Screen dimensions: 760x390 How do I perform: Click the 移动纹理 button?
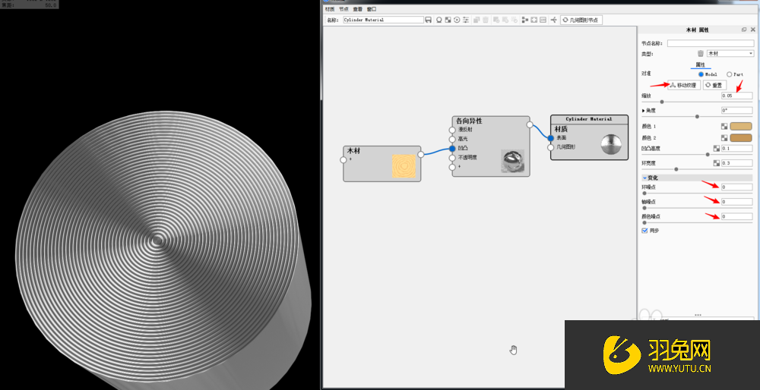[x=683, y=85]
